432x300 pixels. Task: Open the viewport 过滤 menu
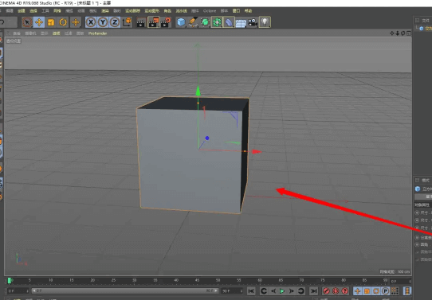[68, 33]
